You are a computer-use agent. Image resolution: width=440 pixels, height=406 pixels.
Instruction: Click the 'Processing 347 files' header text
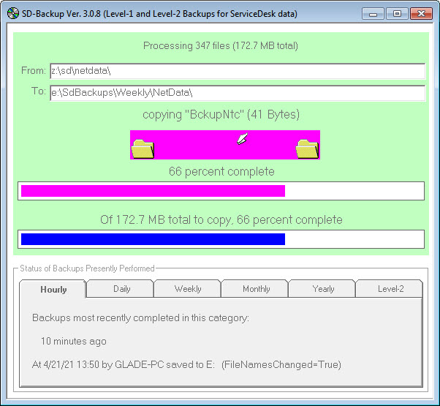coord(221,46)
